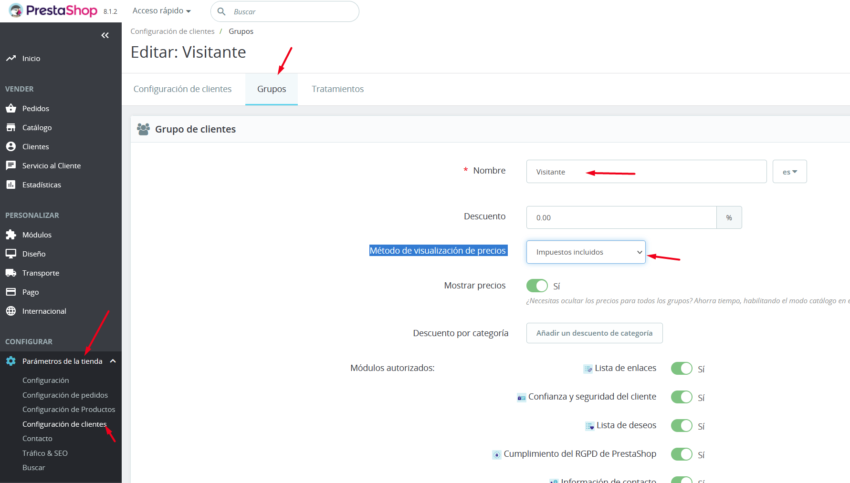Viewport: 850px width, 483px height.
Task: Click the Módulos puzzle piece icon
Action: pyautogui.click(x=11, y=235)
